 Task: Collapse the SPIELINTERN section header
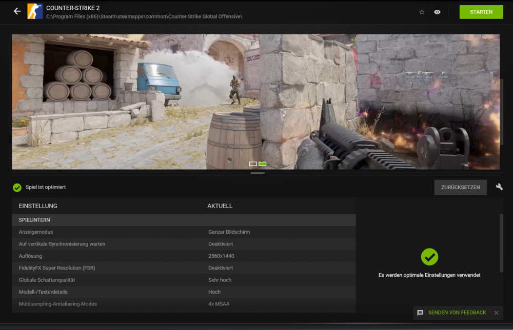point(184,220)
